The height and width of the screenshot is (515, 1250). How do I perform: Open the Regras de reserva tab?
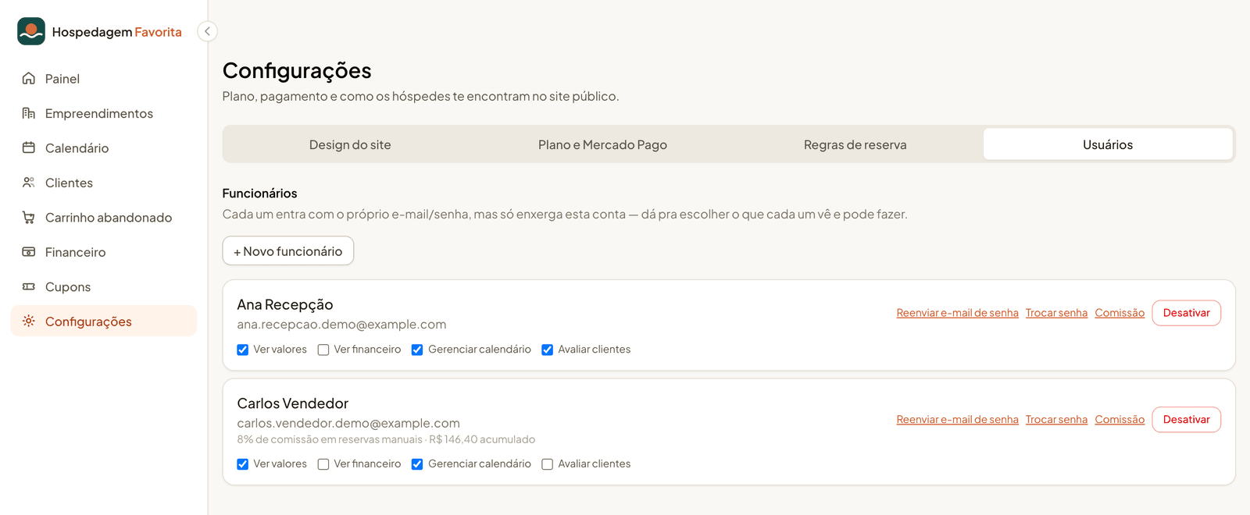[x=855, y=144]
